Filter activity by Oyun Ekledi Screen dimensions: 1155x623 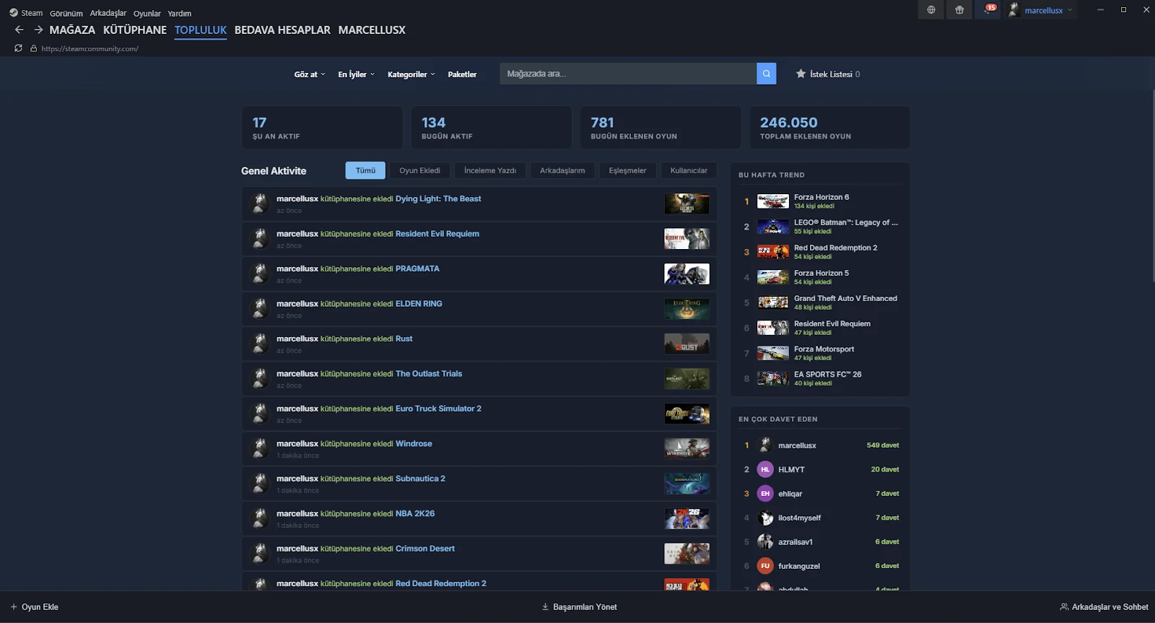point(419,170)
